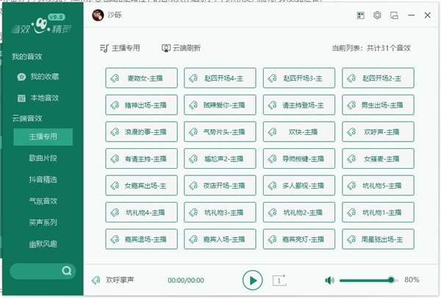Click the 主播专用 music list header

[119, 48]
